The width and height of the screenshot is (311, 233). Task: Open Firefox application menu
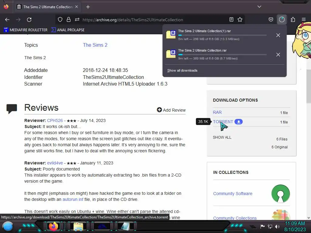pyautogui.click(x=304, y=19)
